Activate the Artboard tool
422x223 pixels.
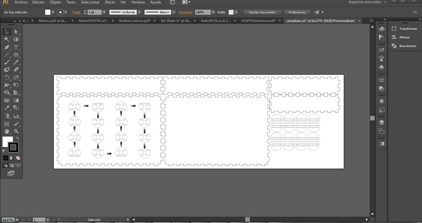click(7, 124)
